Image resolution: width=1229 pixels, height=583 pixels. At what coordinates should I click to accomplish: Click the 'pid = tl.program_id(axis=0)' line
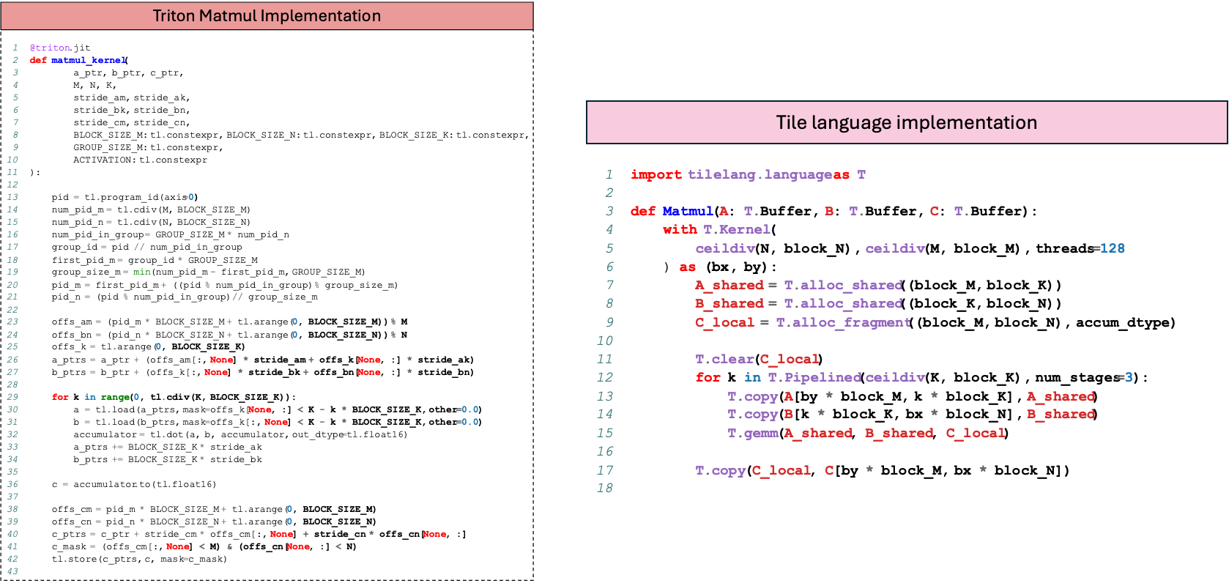(125, 197)
